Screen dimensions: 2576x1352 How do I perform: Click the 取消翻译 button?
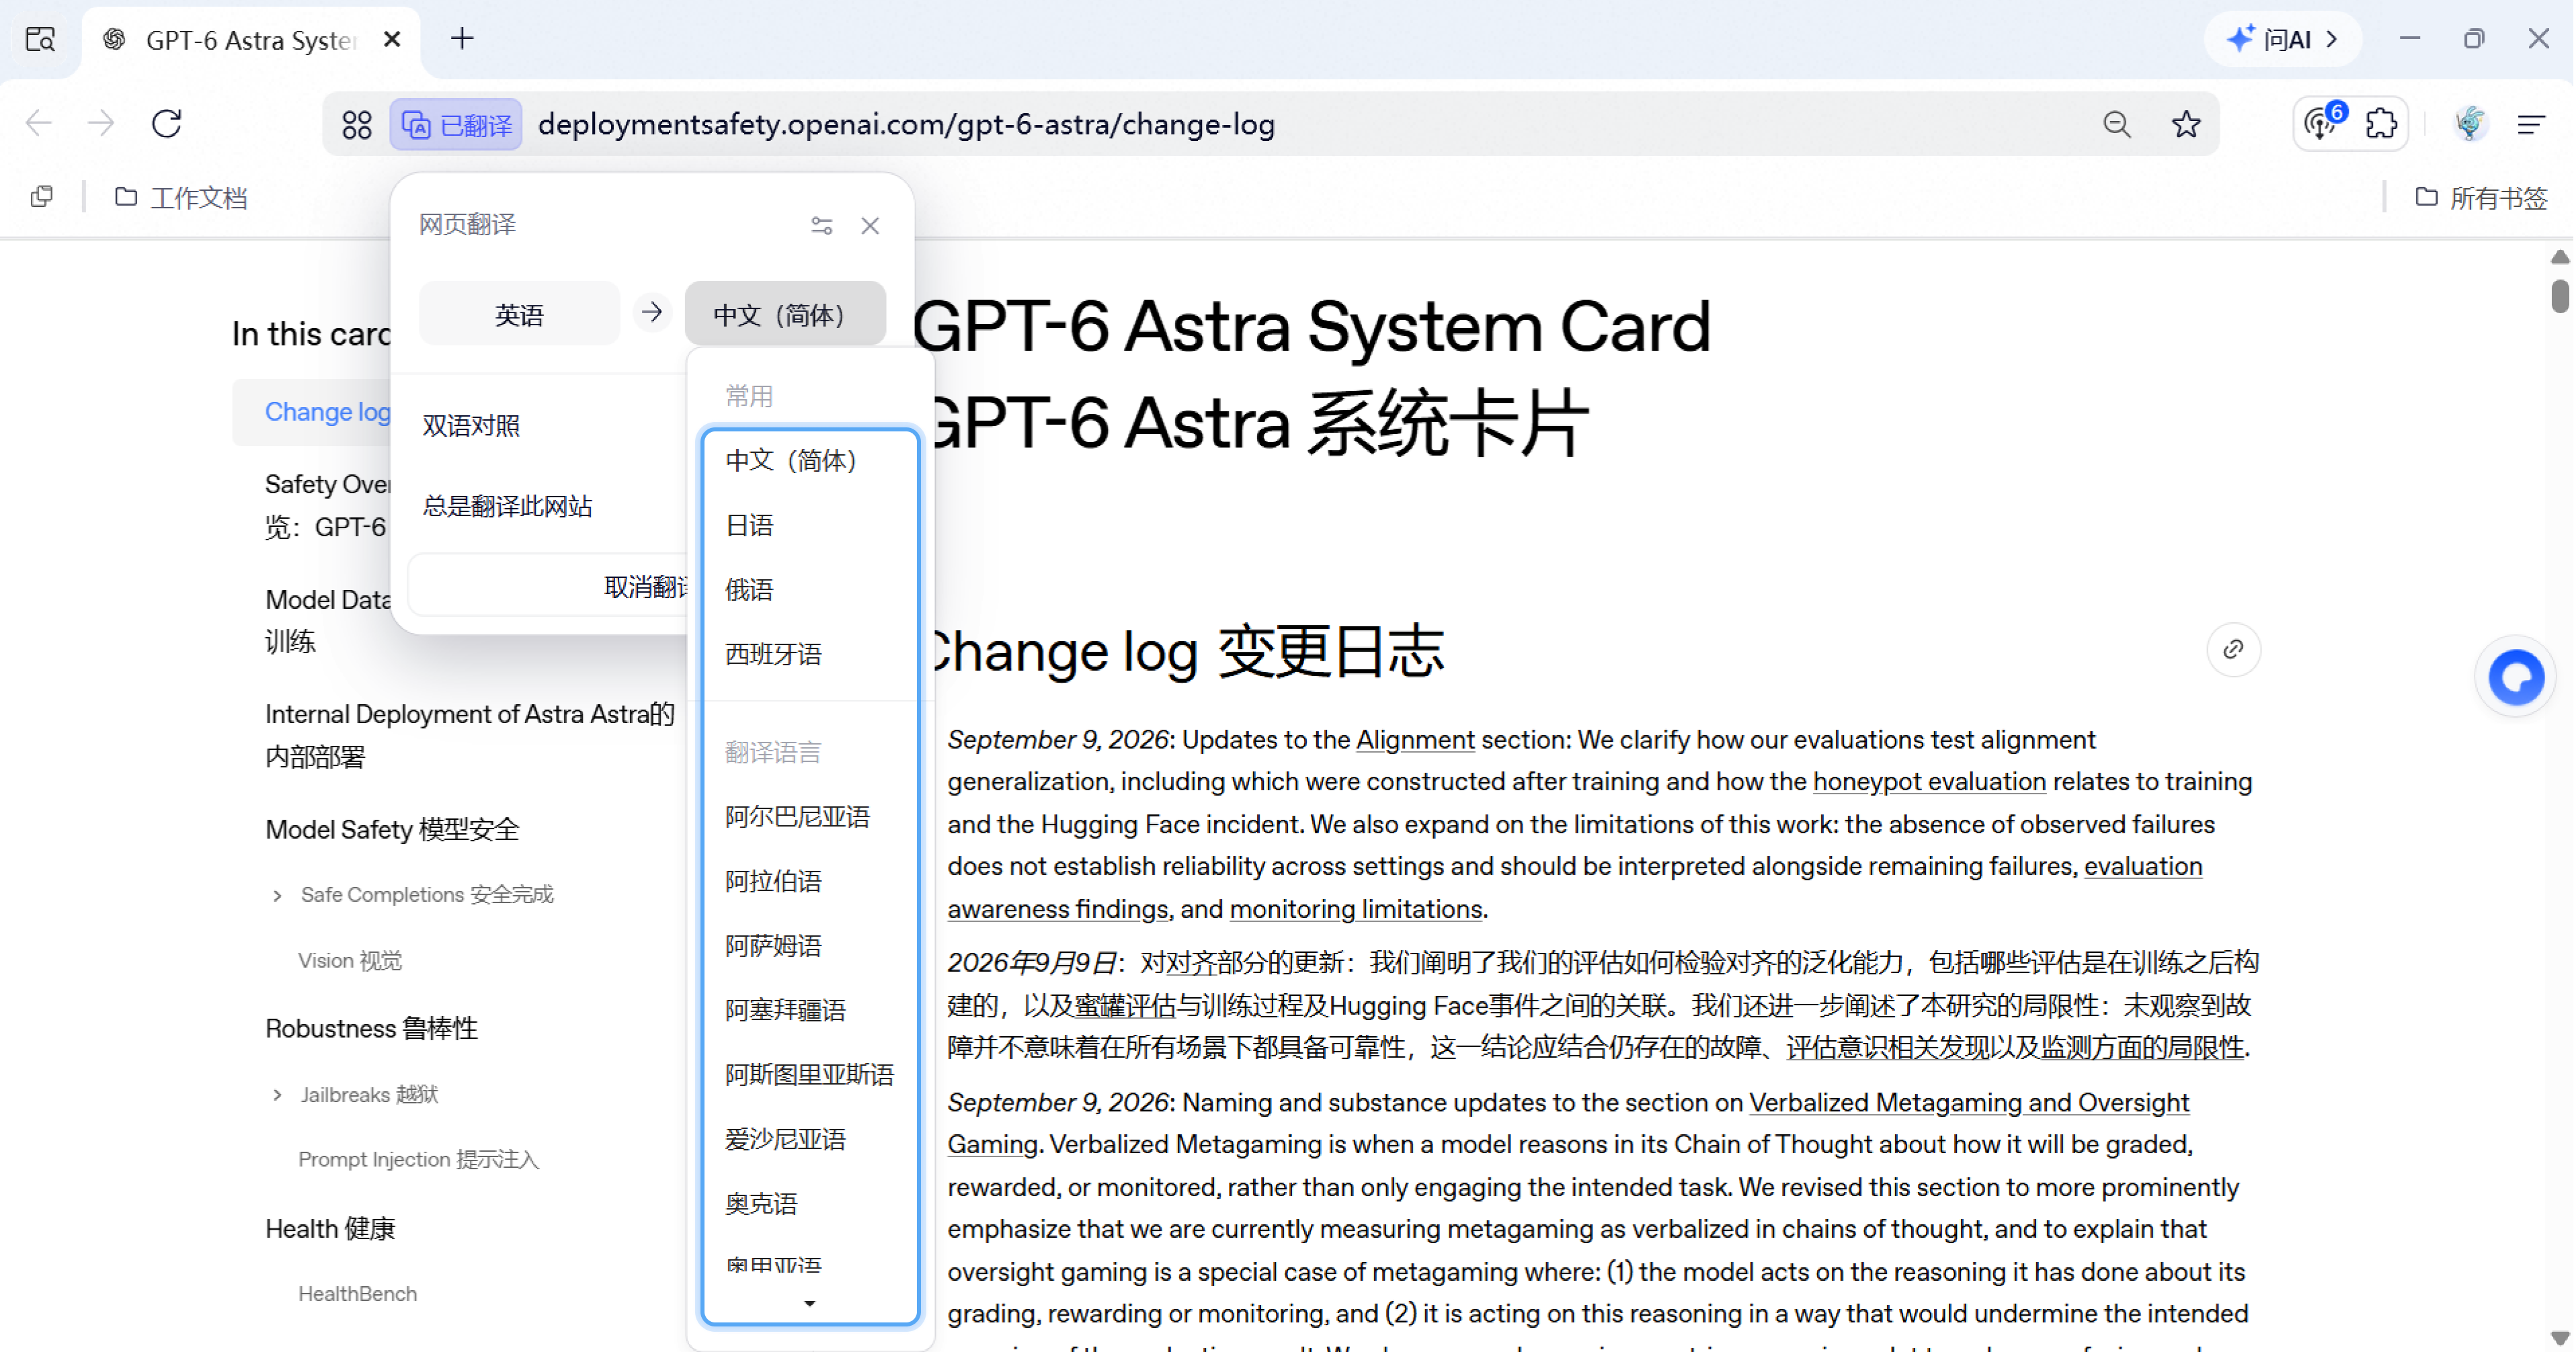point(548,587)
